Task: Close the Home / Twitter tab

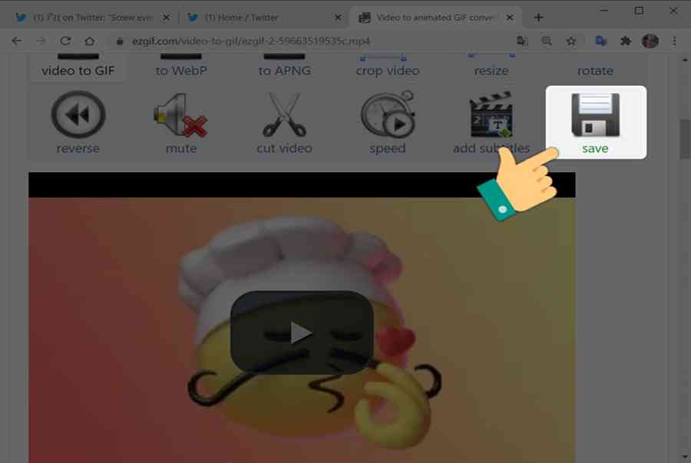Action: click(338, 18)
